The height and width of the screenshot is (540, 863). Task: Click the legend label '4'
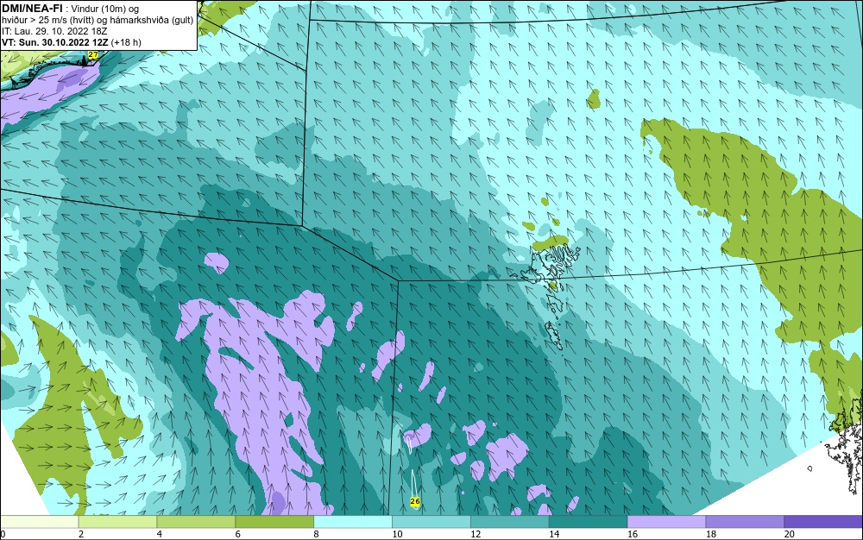159,534
